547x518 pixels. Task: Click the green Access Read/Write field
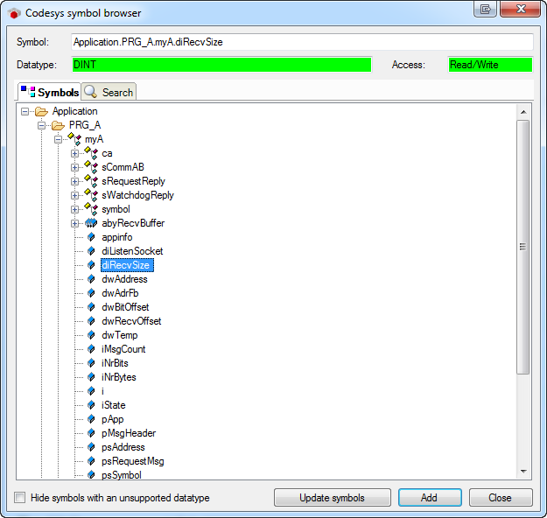[x=490, y=65]
